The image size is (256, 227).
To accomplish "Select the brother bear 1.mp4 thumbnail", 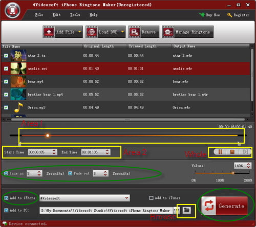I will coord(18,94).
